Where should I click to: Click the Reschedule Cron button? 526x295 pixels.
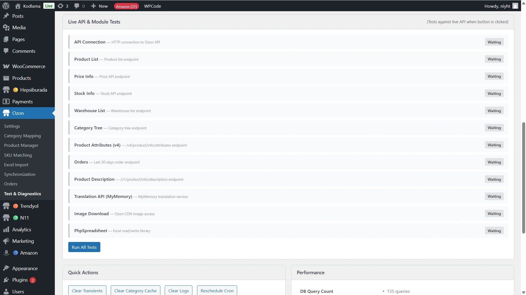pos(217,291)
